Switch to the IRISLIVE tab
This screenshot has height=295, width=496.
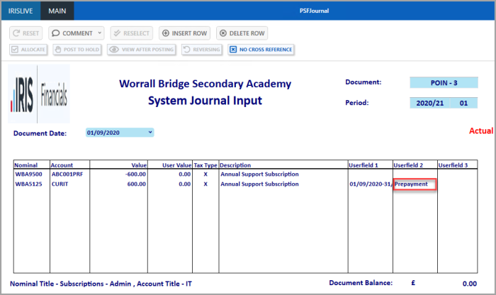[x=21, y=10]
